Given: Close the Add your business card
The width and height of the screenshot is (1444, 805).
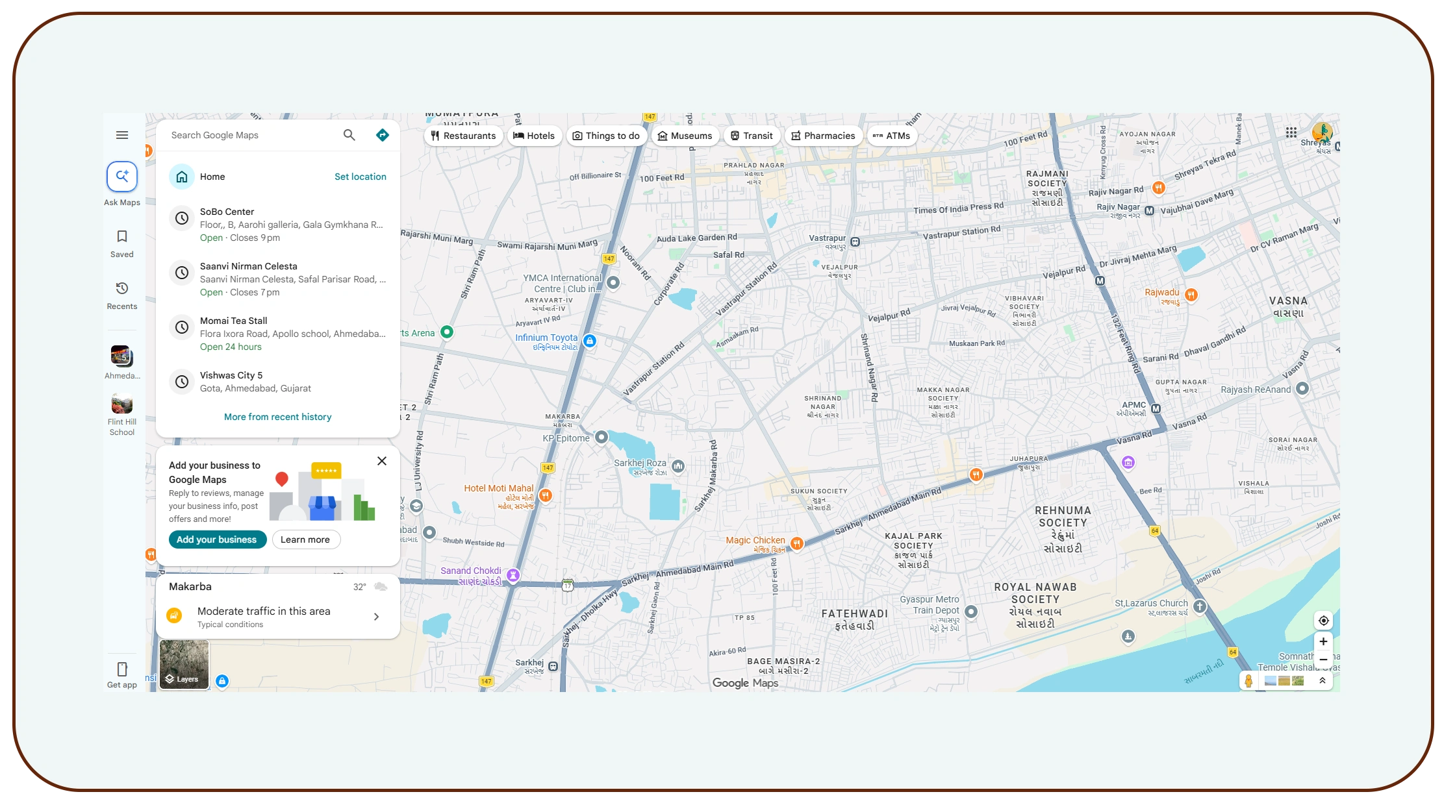Looking at the screenshot, I should [382, 461].
